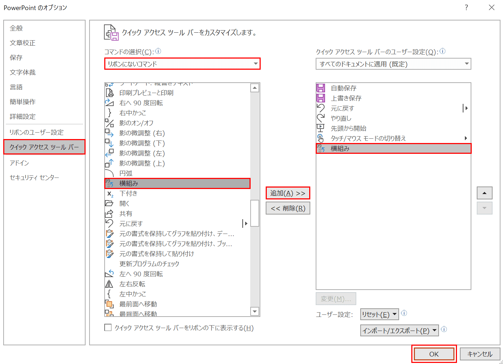Click the nudge shadow down icon beside 影の微調整 (下)

coord(109,143)
